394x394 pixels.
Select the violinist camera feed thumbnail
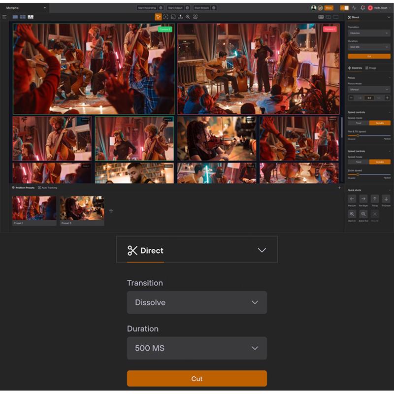[217, 138]
